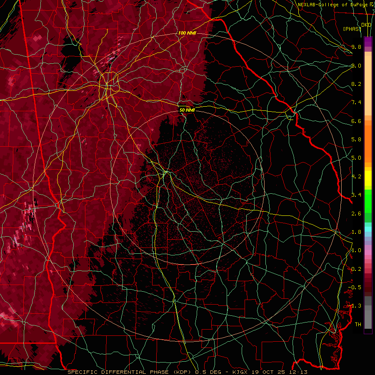375x375 pixels.
Task: Click the '9.0' color scale value
Action: (356, 65)
